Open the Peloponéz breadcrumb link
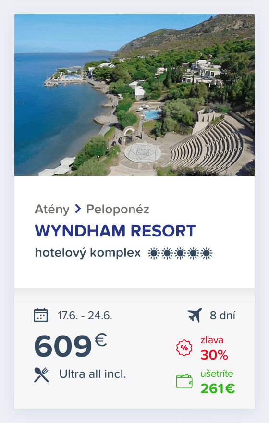This screenshot has height=423, width=269. (x=118, y=210)
